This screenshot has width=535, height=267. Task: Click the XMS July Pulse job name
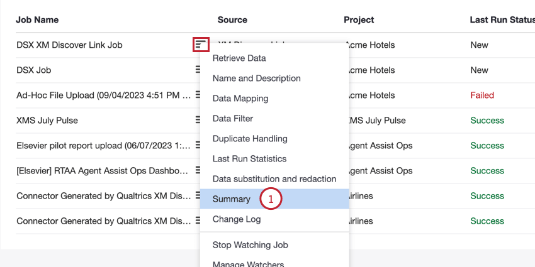pyautogui.click(x=47, y=120)
